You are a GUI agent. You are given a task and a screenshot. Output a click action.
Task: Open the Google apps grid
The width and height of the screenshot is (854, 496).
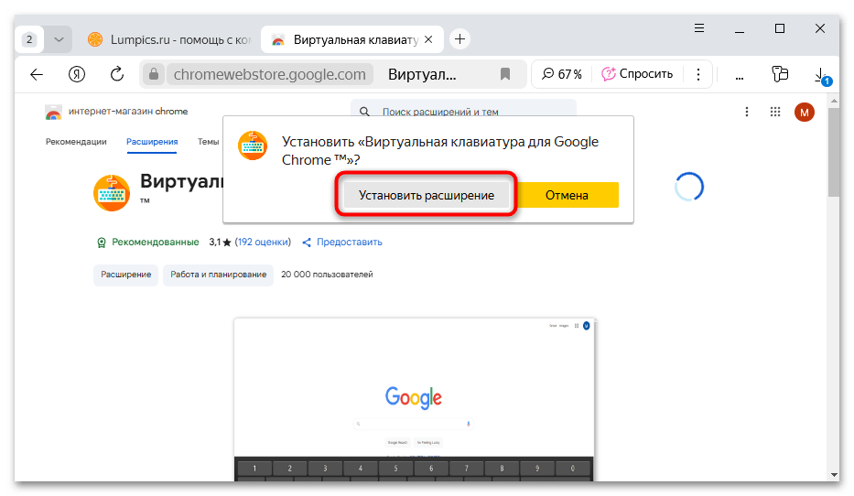tap(775, 112)
